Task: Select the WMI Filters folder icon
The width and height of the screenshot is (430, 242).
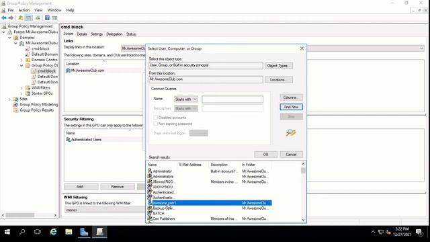Action: (x=28, y=88)
